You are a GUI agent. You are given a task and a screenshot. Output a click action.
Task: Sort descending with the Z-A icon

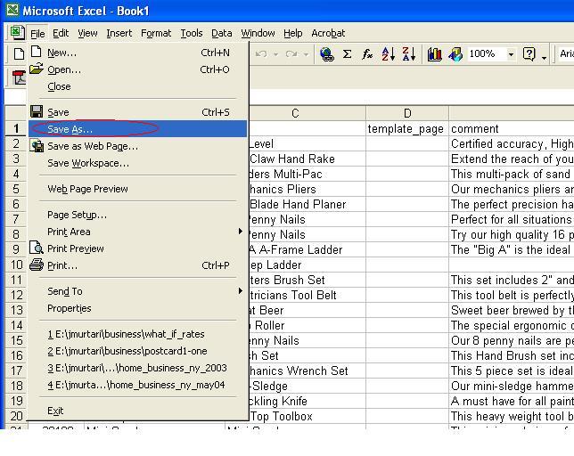pos(408,54)
